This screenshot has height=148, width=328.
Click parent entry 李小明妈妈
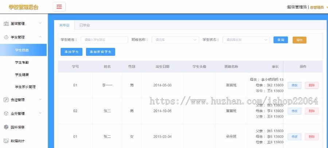(267, 79)
